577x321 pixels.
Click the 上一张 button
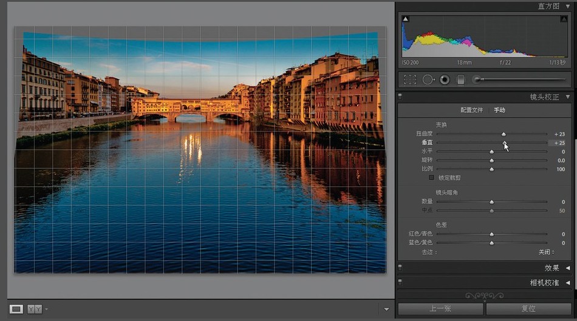tap(440, 309)
